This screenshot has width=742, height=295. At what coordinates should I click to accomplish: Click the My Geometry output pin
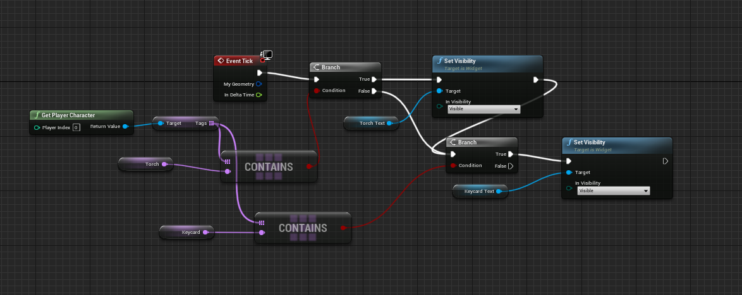[x=259, y=84]
